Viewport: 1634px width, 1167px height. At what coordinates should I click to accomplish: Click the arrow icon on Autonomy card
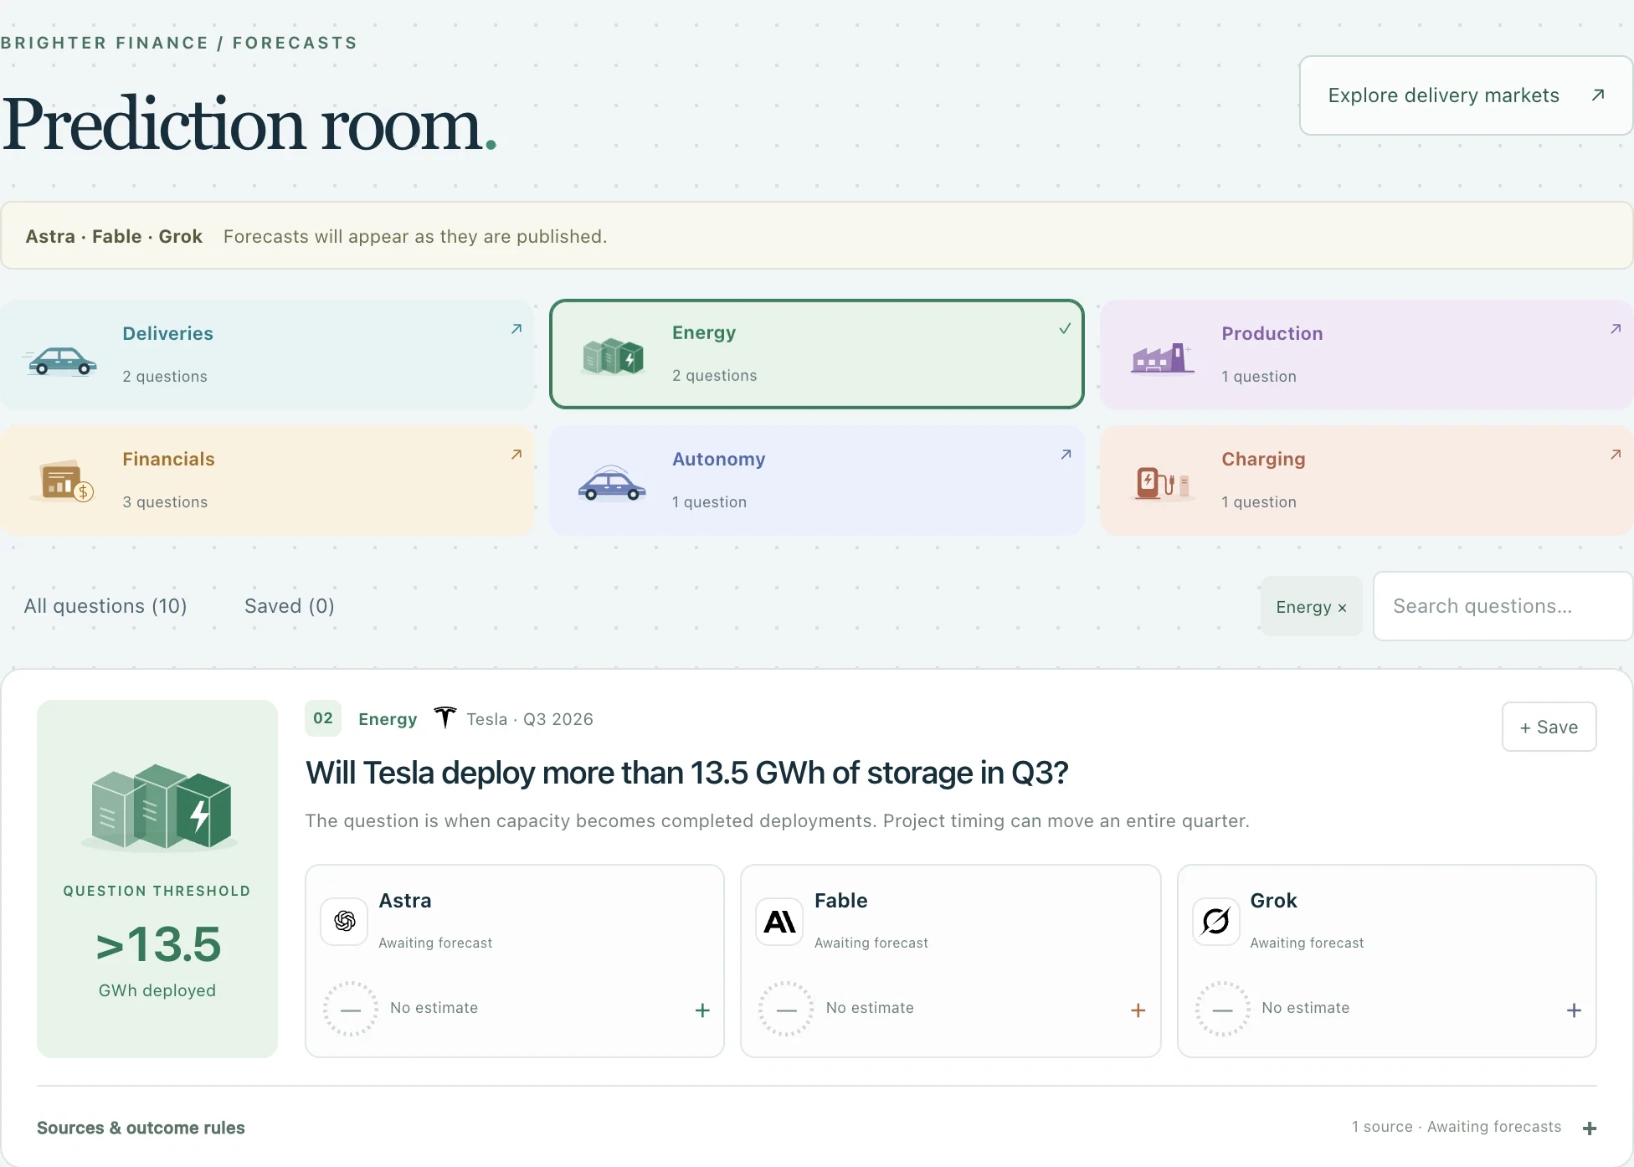point(1066,455)
